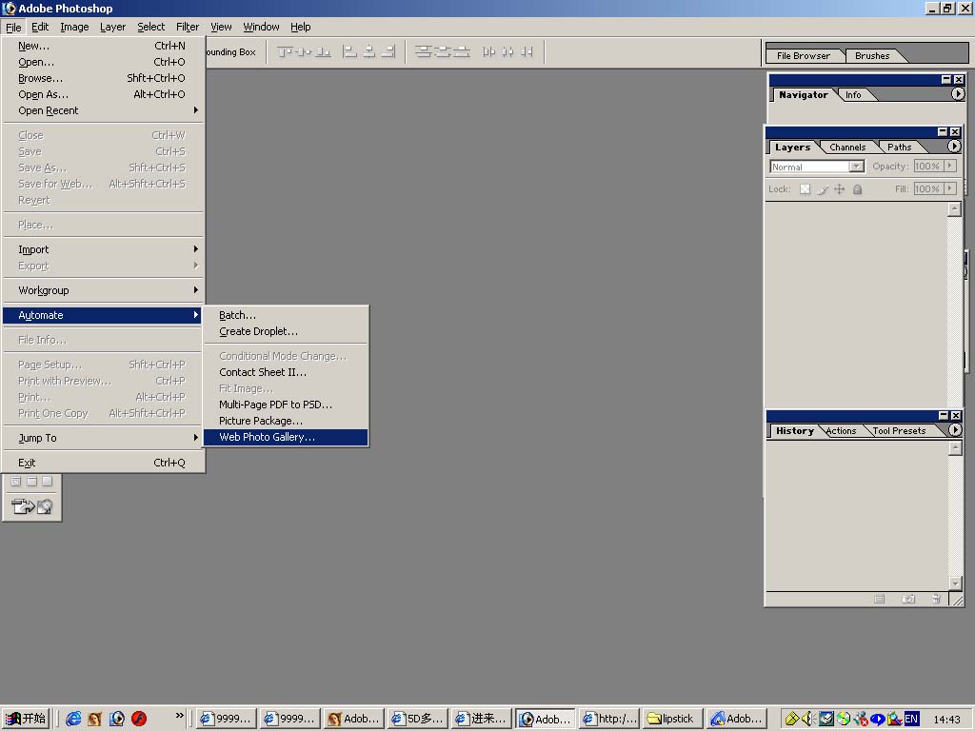Open the Image menu in menu bar
Image resolution: width=975 pixels, height=731 pixels.
74,27
